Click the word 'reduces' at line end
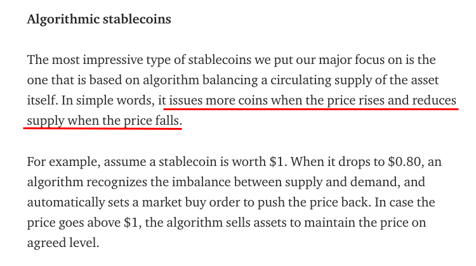Image resolution: width=476 pixels, height=266 pixels. pyautogui.click(x=434, y=100)
